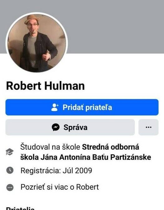164x210 pixels.
Task: Click the add-friend person icon
Action: point(55,107)
